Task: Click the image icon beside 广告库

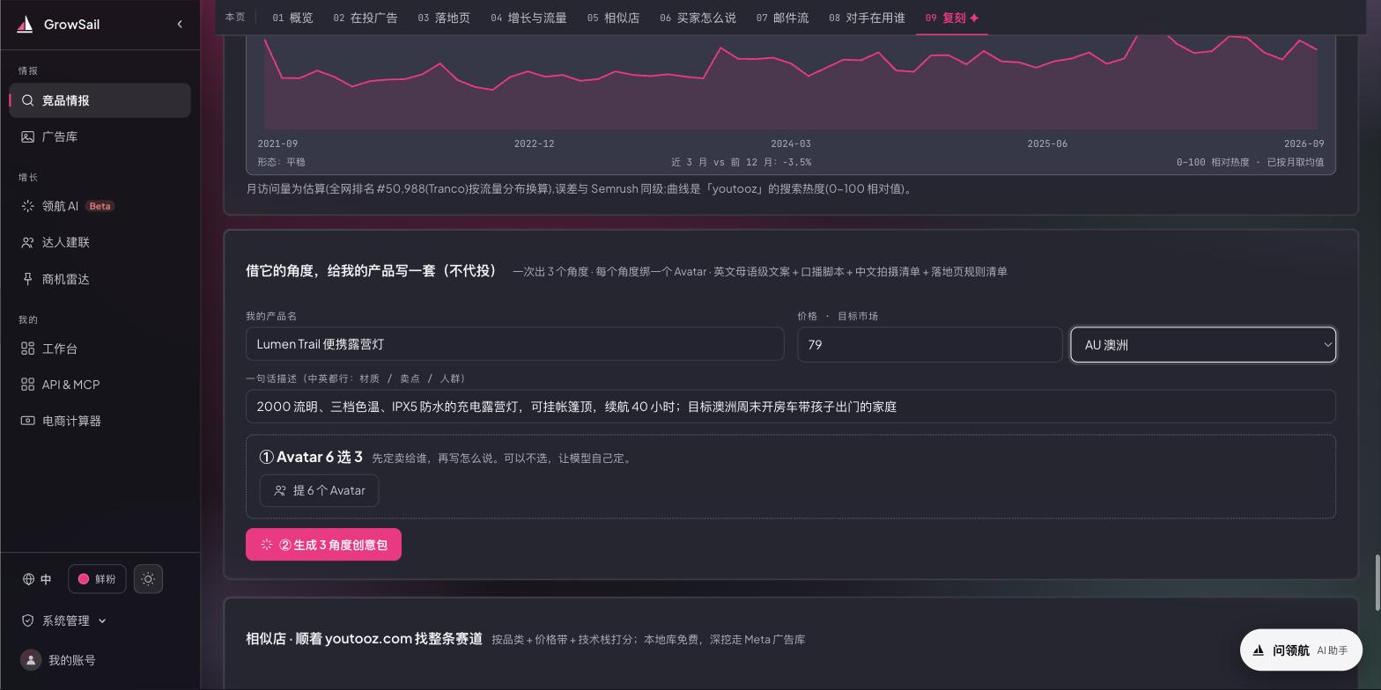Action: [x=28, y=136]
